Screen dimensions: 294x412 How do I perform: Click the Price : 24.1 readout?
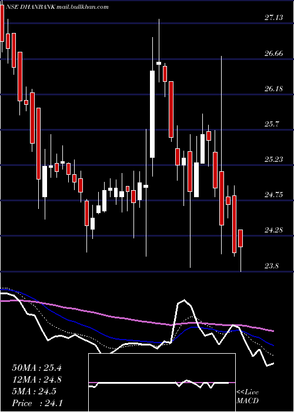tap(37, 403)
